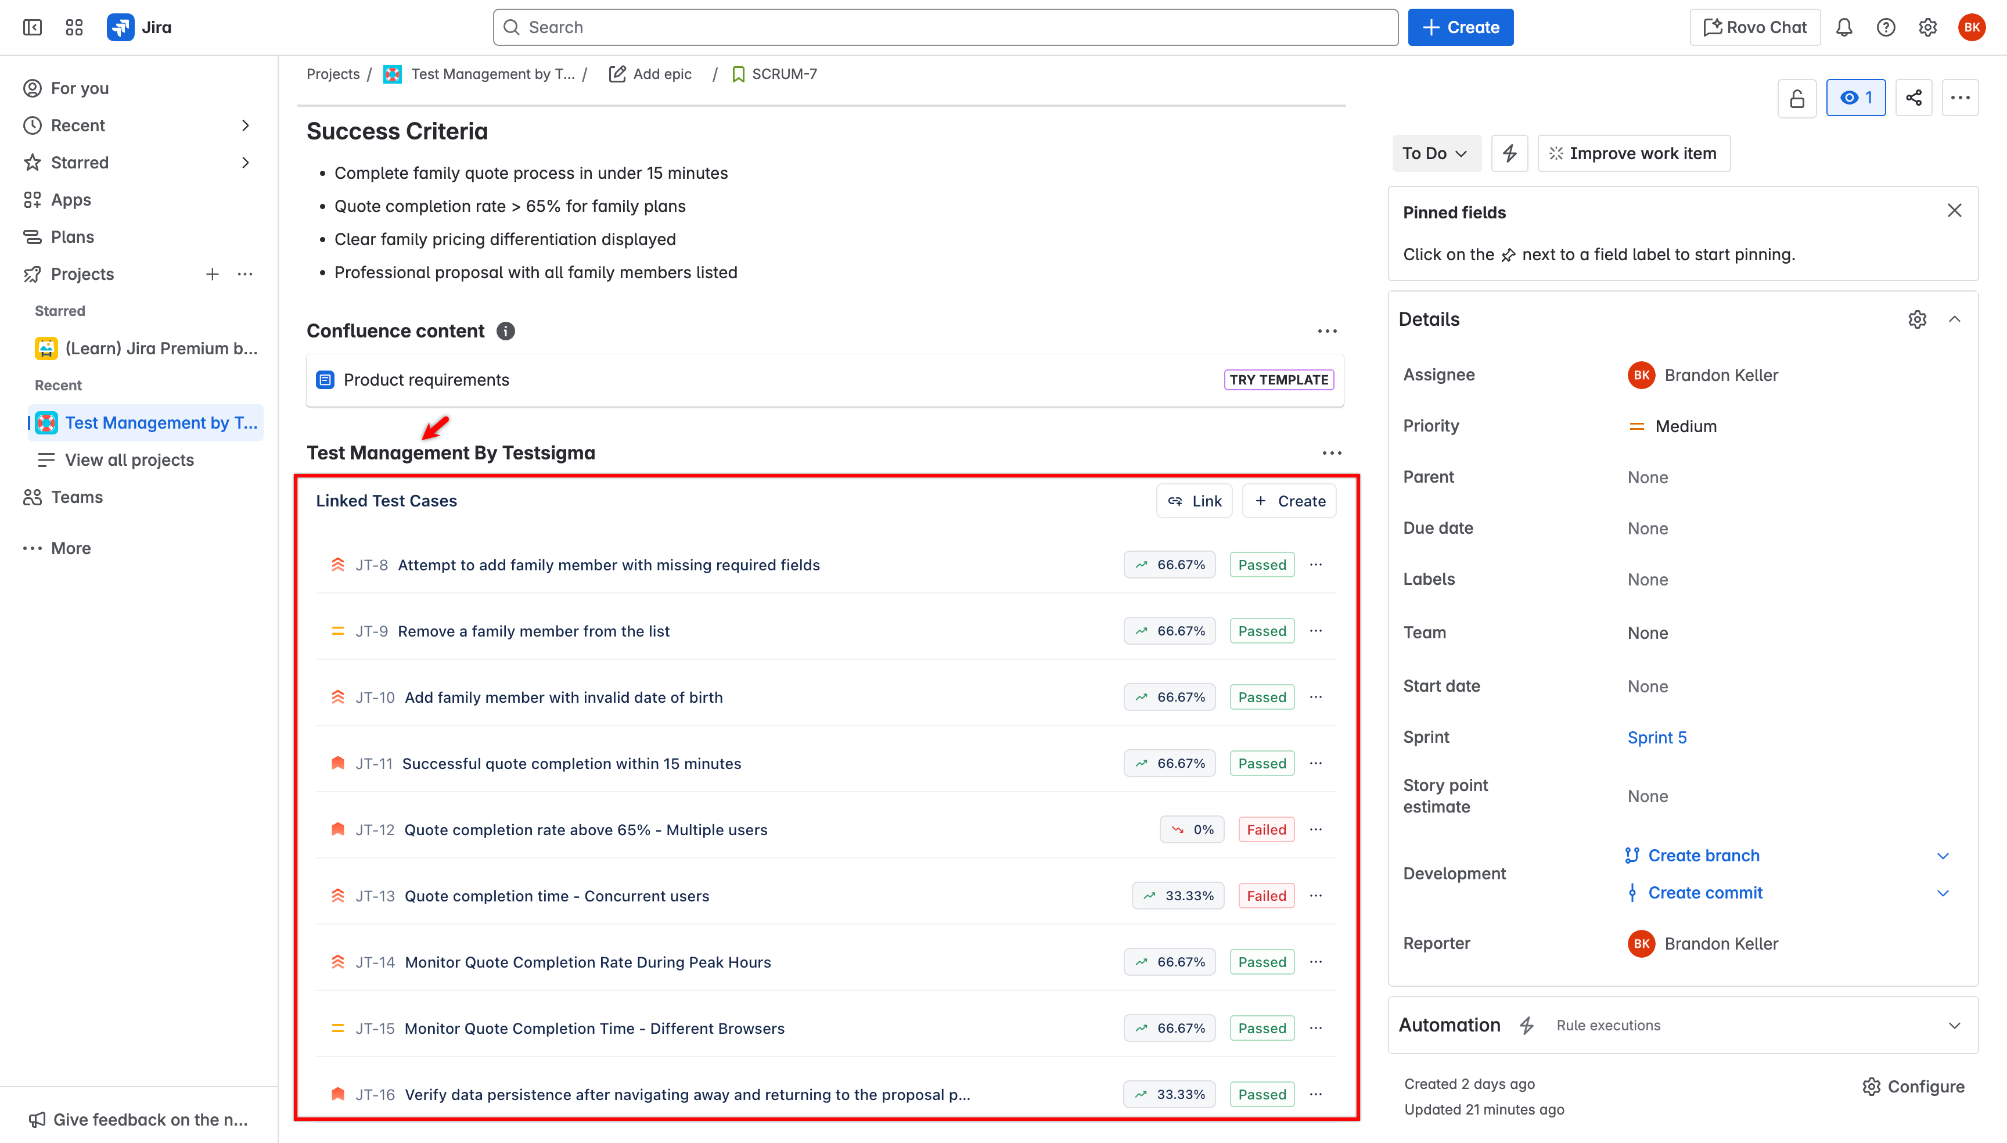The height and width of the screenshot is (1143, 2007).
Task: Click the notifications bell icon
Action: point(1844,27)
